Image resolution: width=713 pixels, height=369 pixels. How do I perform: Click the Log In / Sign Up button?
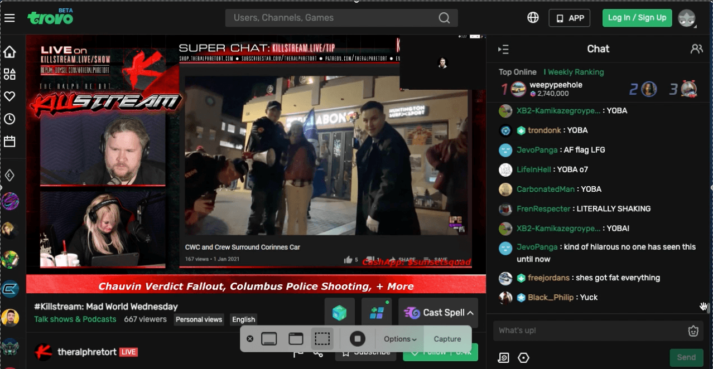pyautogui.click(x=637, y=17)
